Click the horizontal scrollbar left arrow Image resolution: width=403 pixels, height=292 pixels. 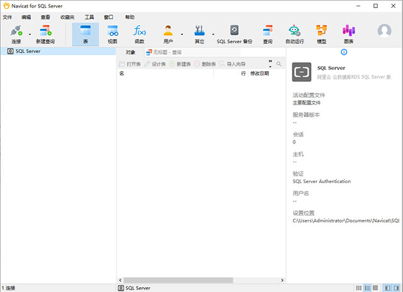120,280
